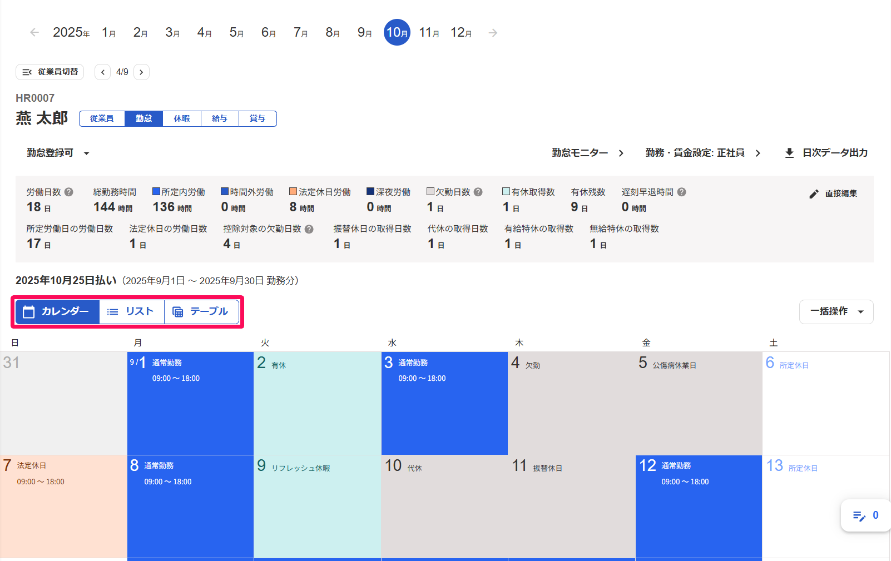Open 勤務・賃金設定 via its chevron
891x561 pixels.
758,153
